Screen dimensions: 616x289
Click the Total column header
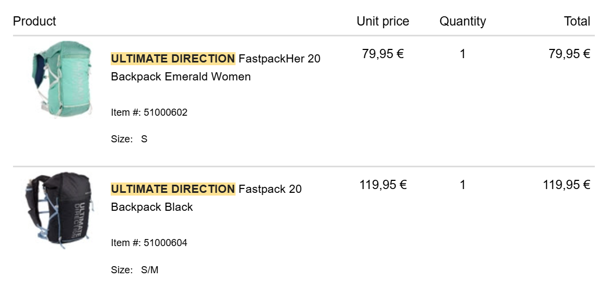(576, 22)
